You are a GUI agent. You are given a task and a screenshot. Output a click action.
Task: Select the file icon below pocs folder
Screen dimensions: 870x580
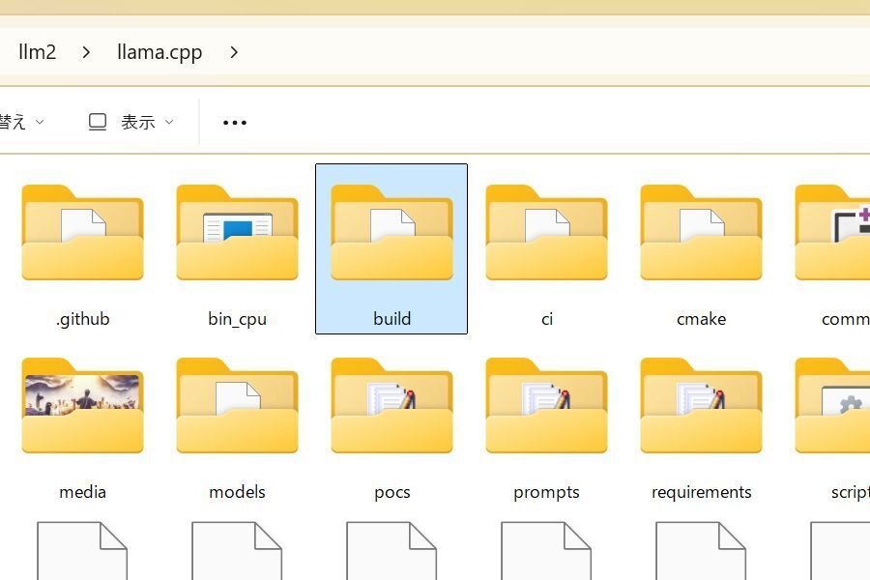click(x=391, y=551)
